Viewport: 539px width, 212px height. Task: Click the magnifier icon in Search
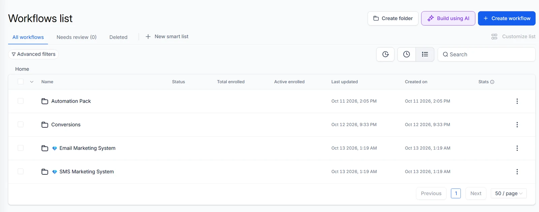pyautogui.click(x=445, y=54)
